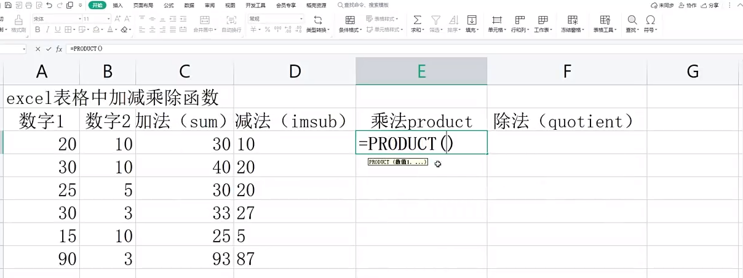743x278 pixels.
Task: Toggle Underline formatting
Action: coord(57,29)
